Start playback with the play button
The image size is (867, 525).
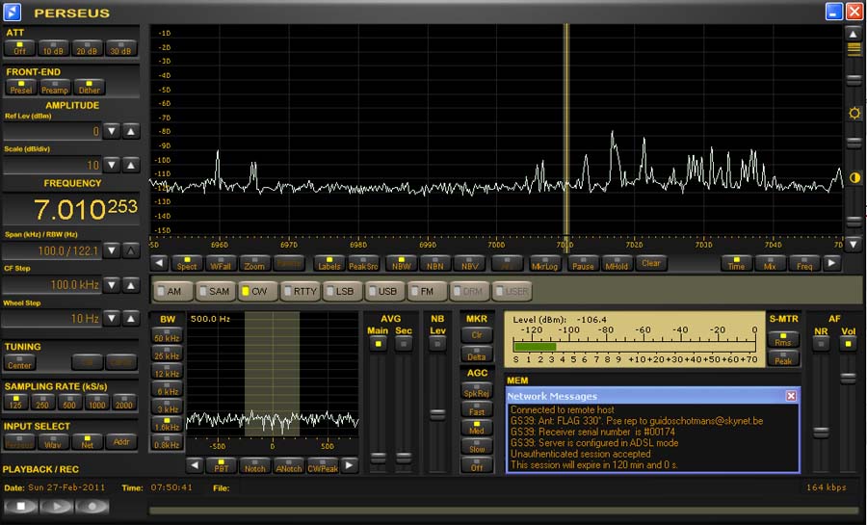56,506
